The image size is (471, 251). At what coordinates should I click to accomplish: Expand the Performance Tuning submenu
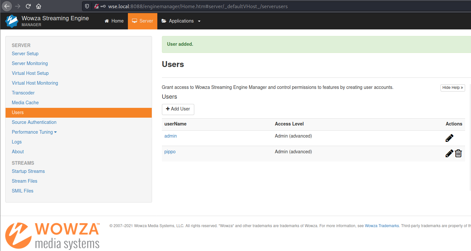click(x=34, y=132)
